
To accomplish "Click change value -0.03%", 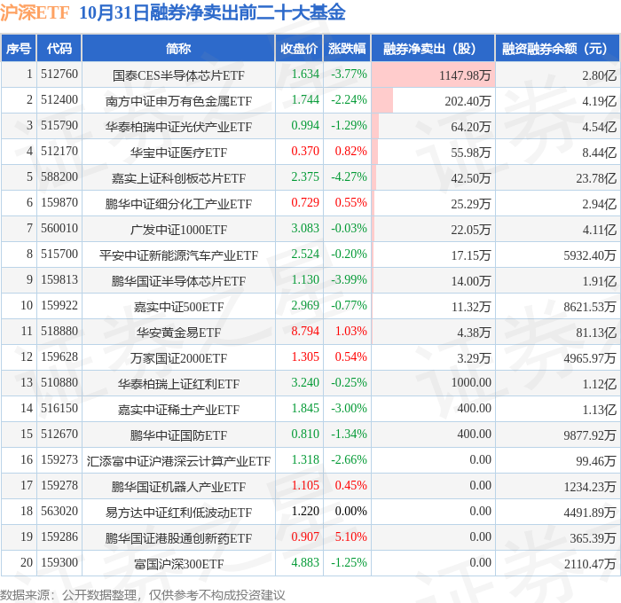I will (x=349, y=228).
